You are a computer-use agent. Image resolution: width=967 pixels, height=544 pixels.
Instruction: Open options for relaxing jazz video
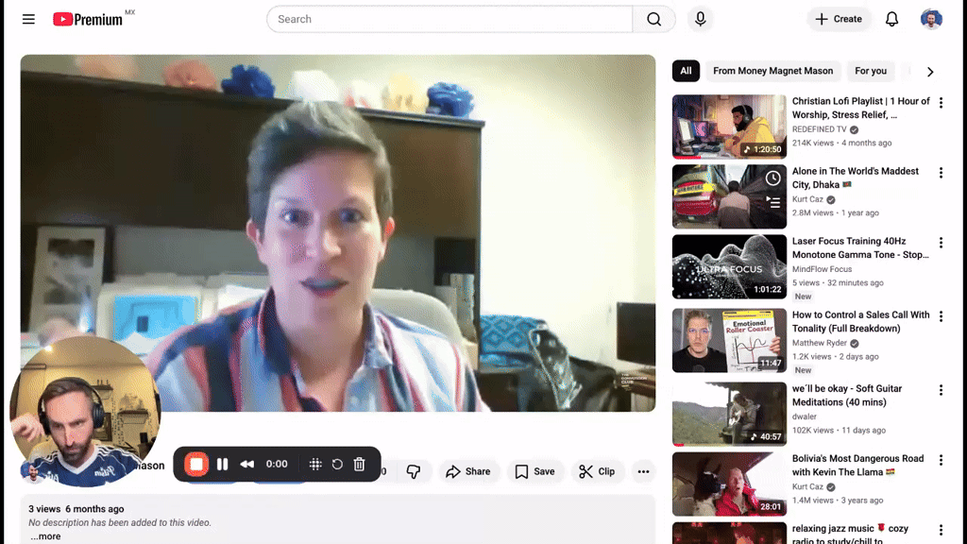click(x=941, y=531)
